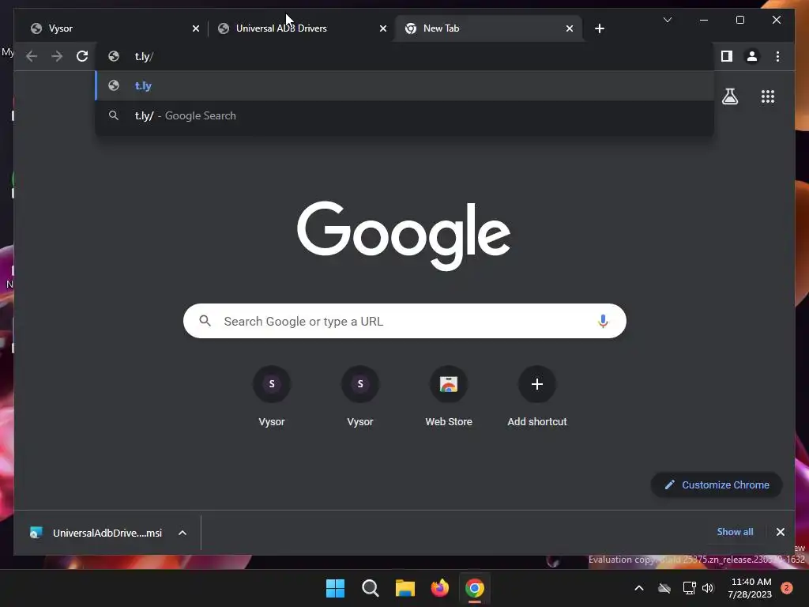809x607 pixels.
Task: Open the second Vysor shortcut tile
Action: click(x=360, y=396)
